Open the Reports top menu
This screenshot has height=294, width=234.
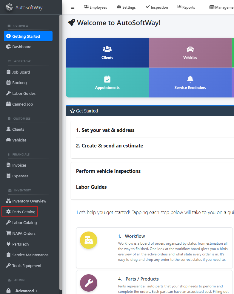[x=186, y=7]
